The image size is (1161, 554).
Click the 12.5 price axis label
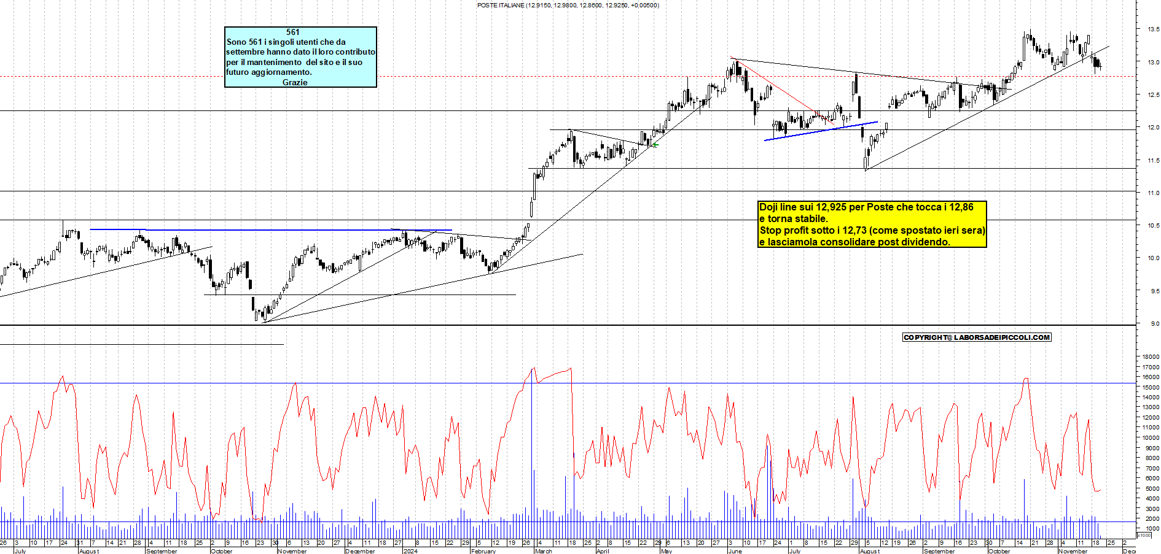[x=1153, y=94]
